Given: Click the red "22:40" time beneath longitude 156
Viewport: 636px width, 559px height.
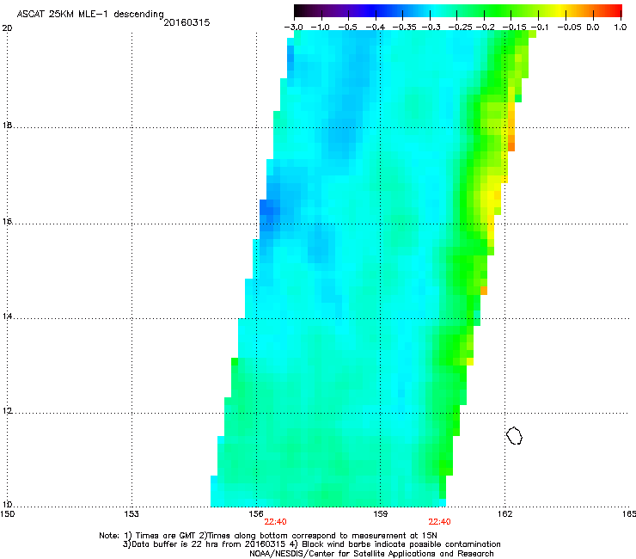Looking at the screenshot, I should 275,522.
